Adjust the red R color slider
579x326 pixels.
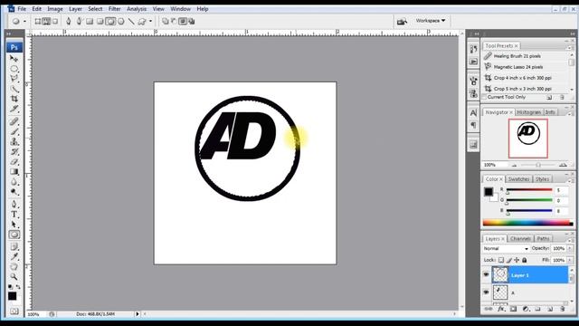point(508,192)
